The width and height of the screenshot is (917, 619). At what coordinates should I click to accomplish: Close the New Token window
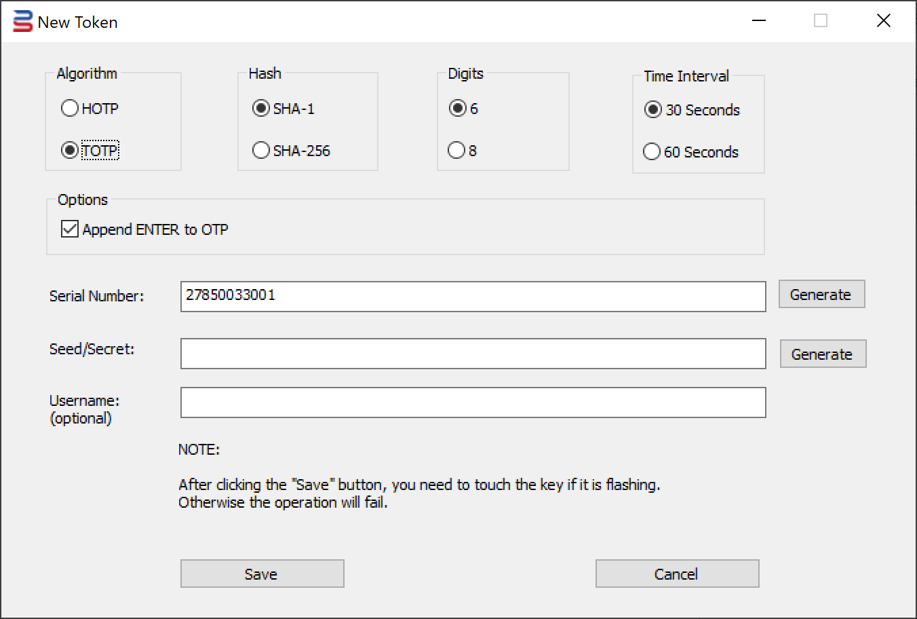(883, 21)
